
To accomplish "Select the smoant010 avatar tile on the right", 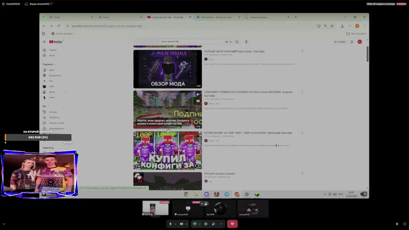I will (x=252, y=208).
